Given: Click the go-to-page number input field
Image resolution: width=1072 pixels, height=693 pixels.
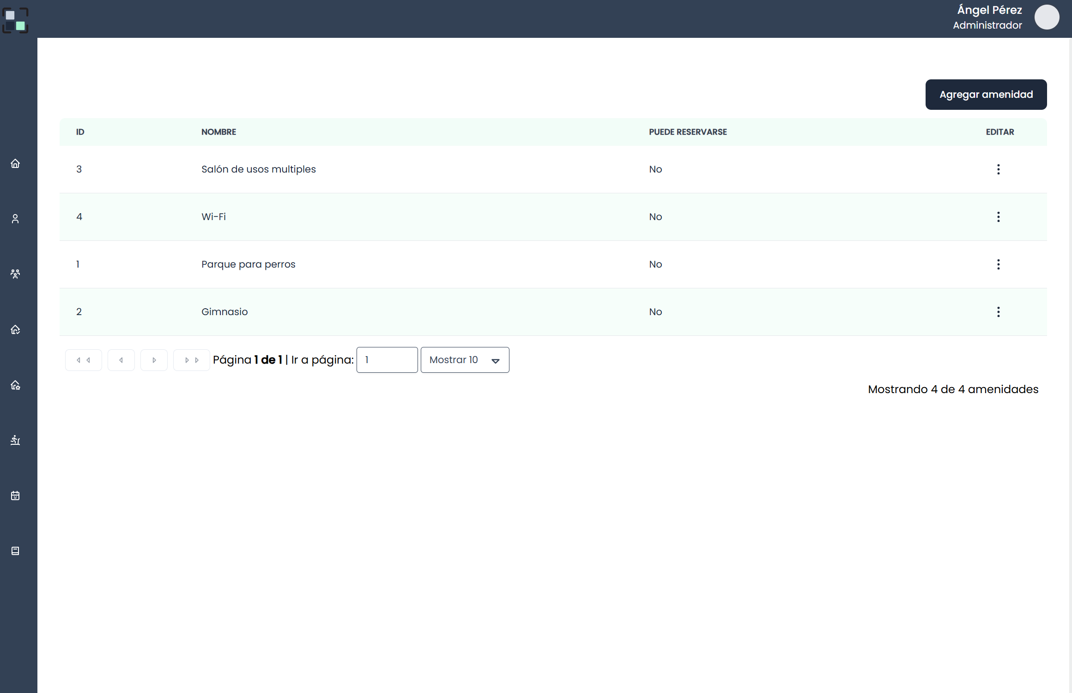Looking at the screenshot, I should pyautogui.click(x=387, y=360).
